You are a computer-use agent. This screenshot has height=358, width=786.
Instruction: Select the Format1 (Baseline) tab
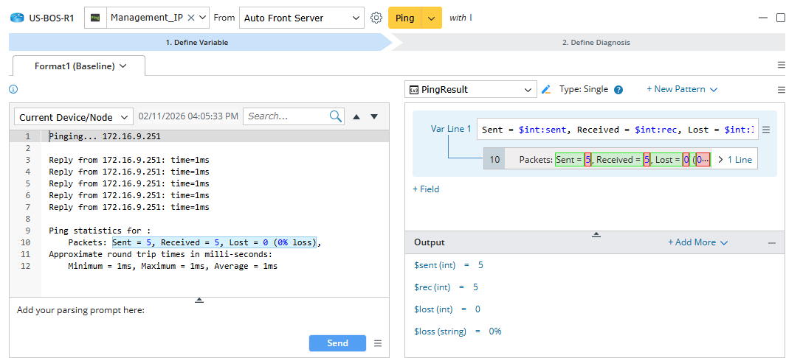80,66
